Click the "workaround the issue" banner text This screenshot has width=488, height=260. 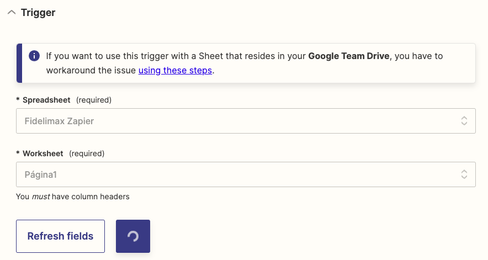pyautogui.click(x=91, y=71)
